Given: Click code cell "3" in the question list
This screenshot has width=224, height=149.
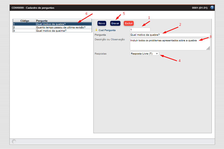Looking at the screenshot, I should [24, 31].
